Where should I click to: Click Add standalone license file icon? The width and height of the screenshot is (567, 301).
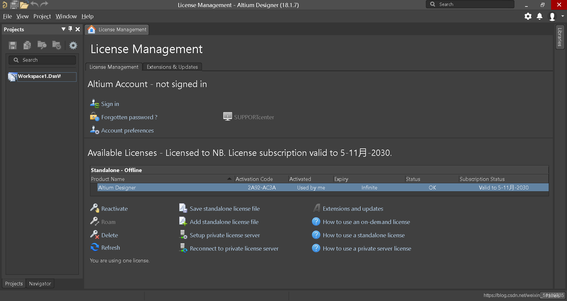click(183, 222)
